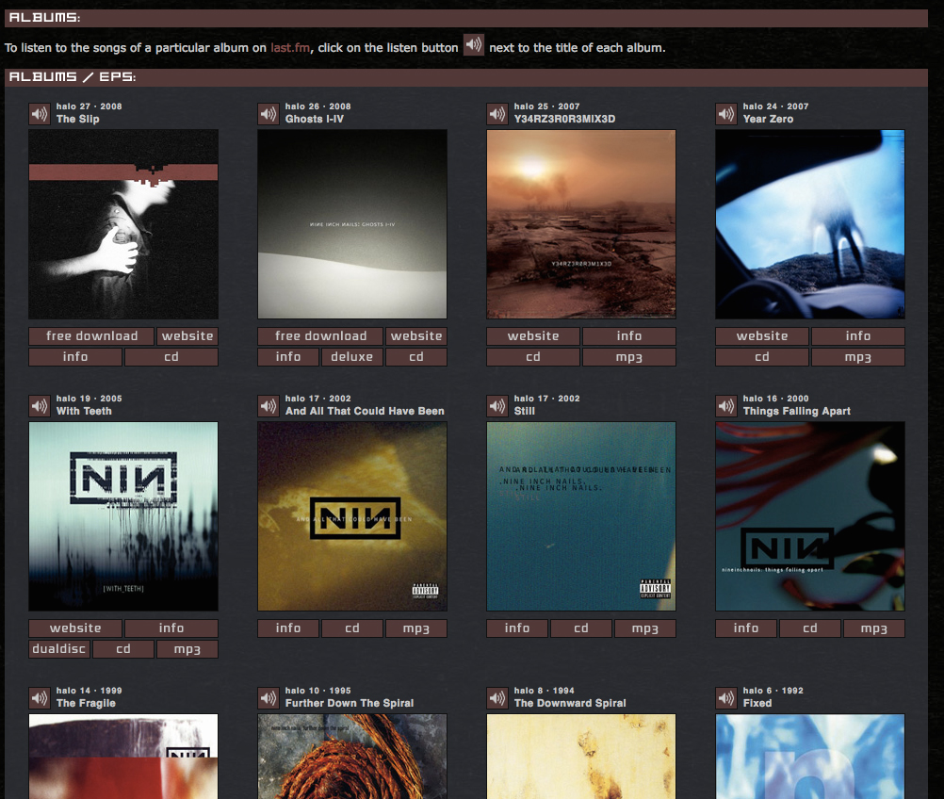Select the Y34RZ3R0R3MIX3D cover image

(x=581, y=224)
